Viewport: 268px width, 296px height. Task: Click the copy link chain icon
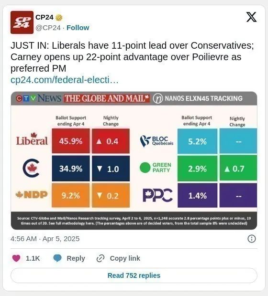(x=100, y=258)
